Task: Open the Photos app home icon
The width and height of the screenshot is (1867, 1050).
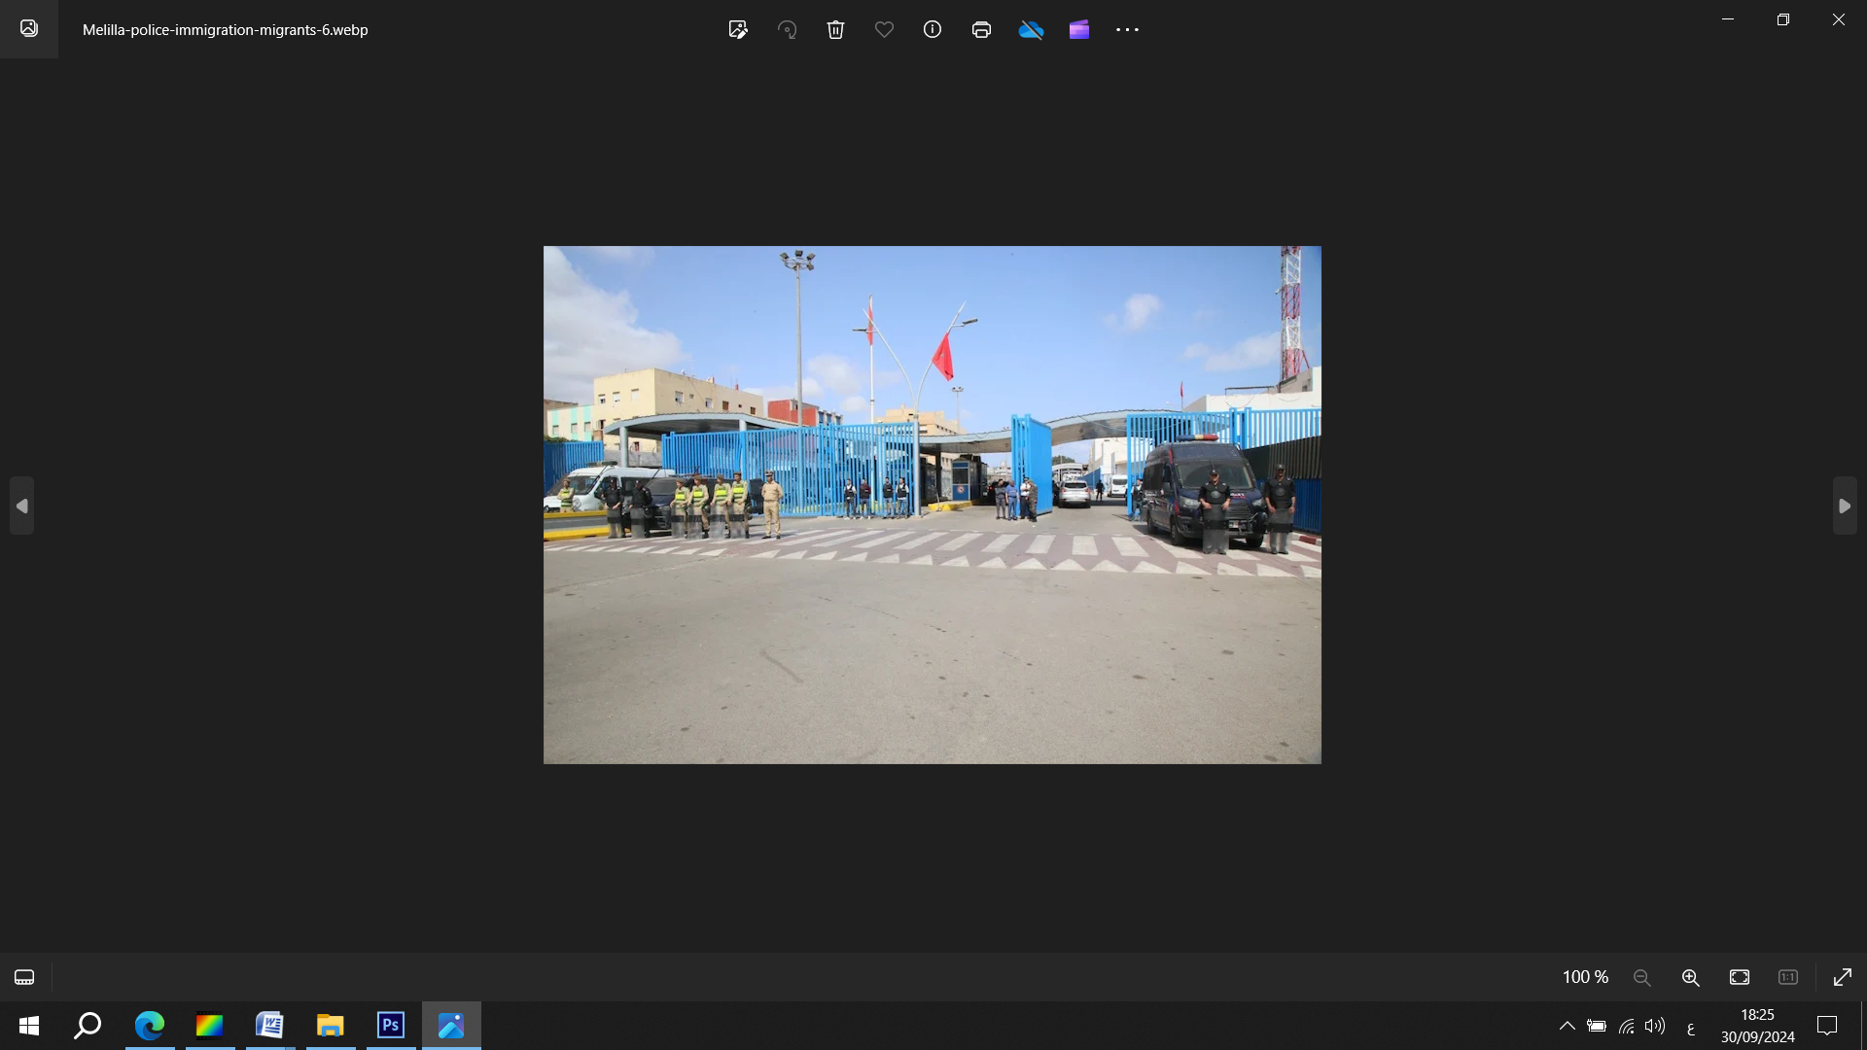Action: tap(29, 29)
